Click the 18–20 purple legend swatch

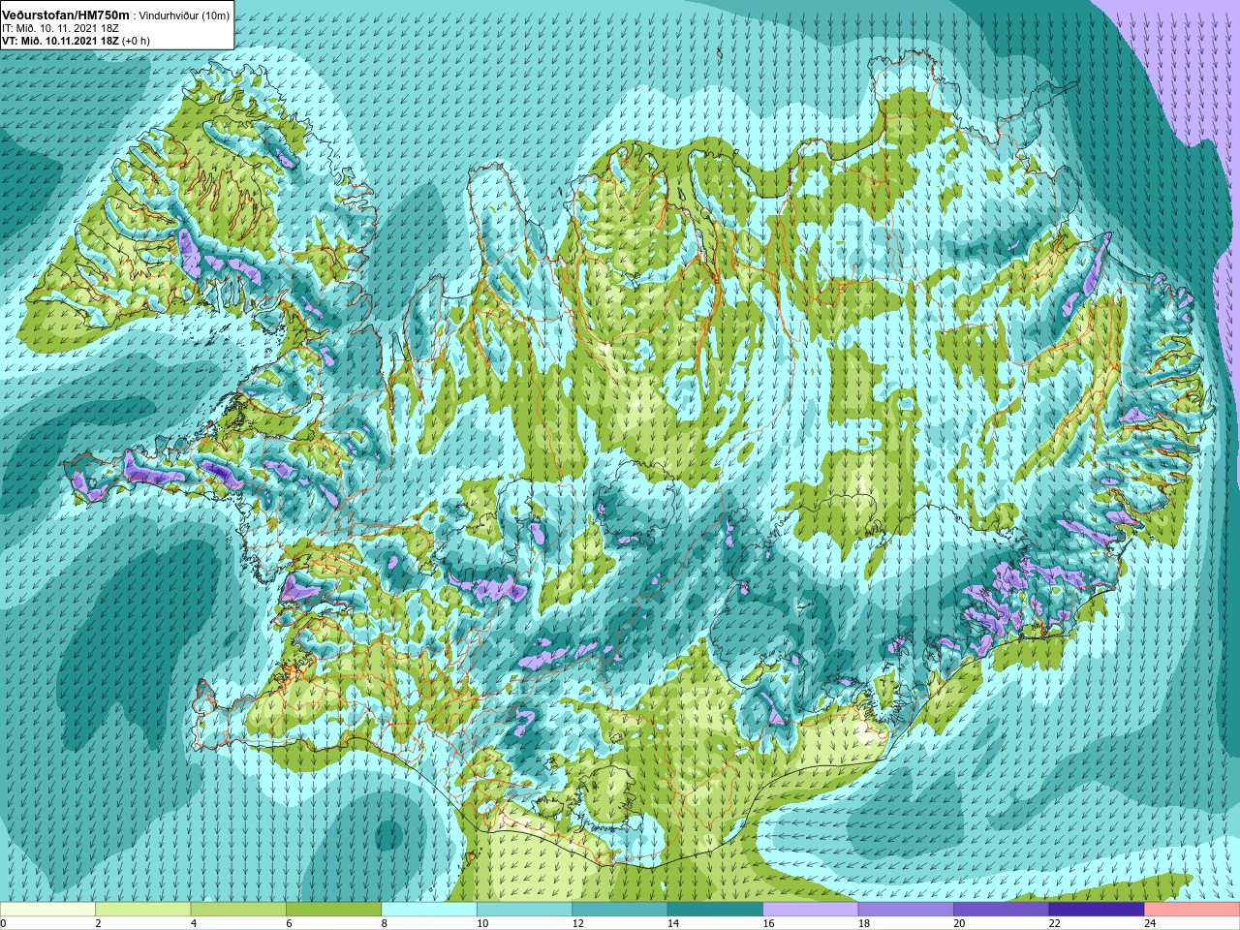tap(906, 910)
